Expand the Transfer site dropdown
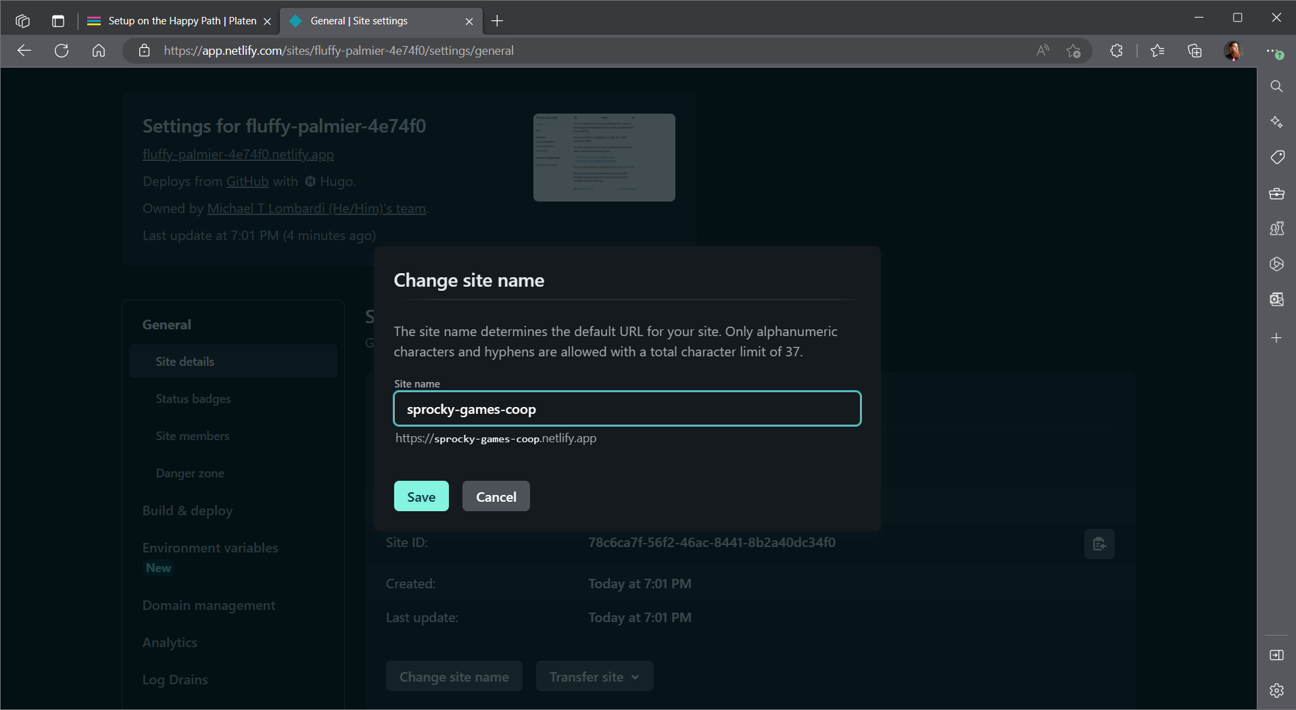This screenshot has width=1296, height=710. tap(594, 676)
